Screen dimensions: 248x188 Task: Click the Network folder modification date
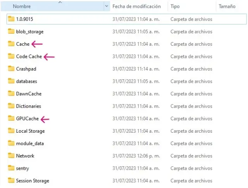click(x=136, y=156)
